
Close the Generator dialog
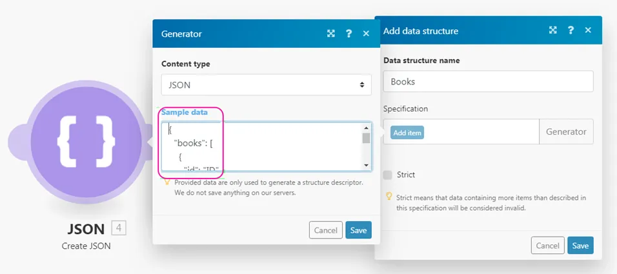coord(366,34)
